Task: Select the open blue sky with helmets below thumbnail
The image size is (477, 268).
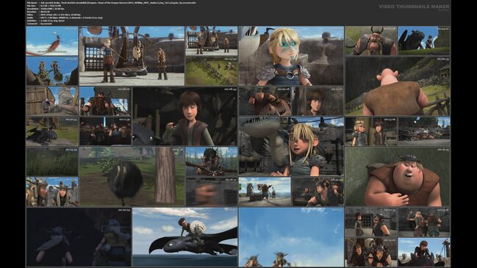Action: [x=291, y=237]
